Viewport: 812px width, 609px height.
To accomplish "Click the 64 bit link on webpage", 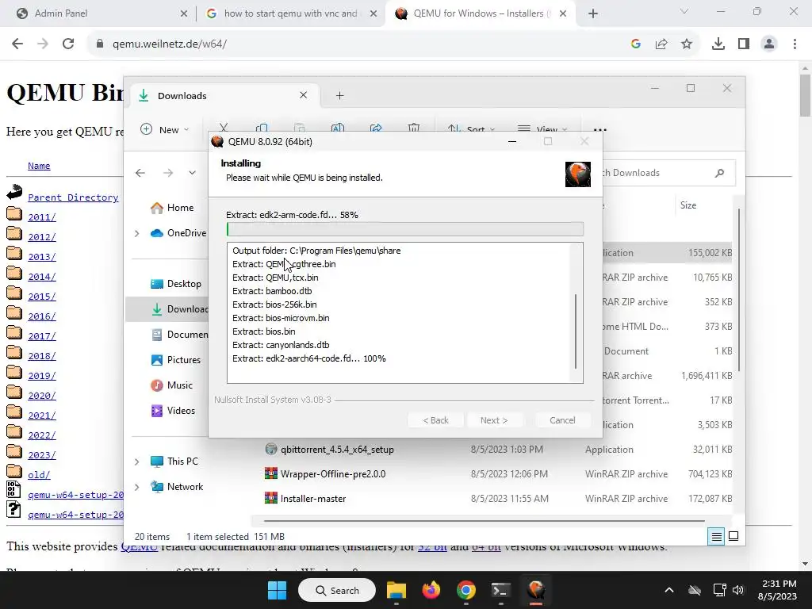I will coord(486,548).
